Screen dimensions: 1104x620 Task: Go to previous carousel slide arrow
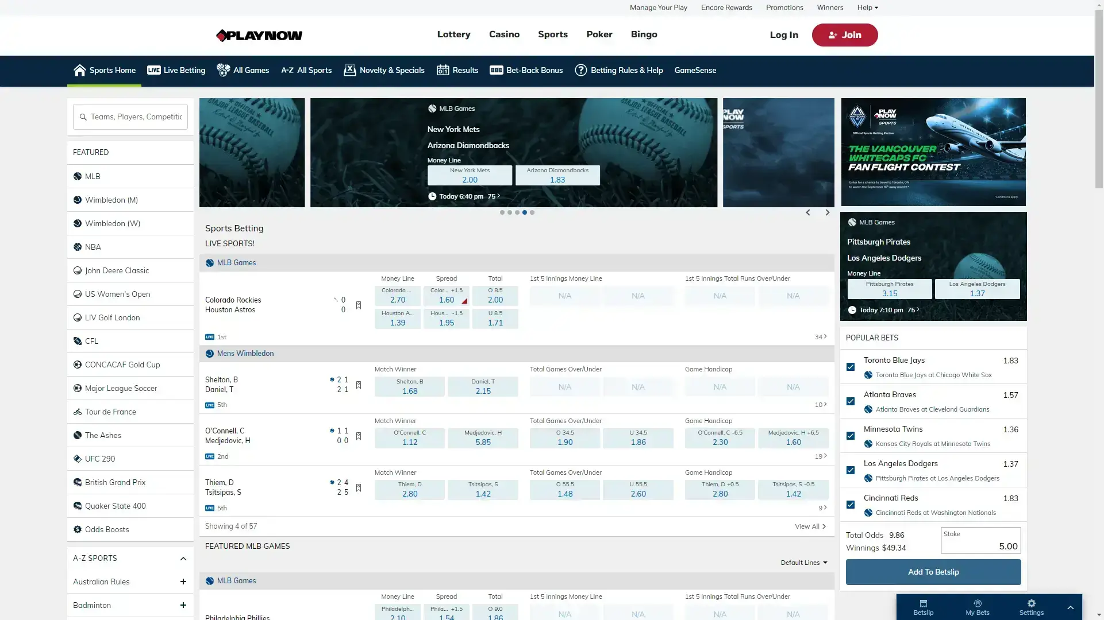[x=808, y=212]
